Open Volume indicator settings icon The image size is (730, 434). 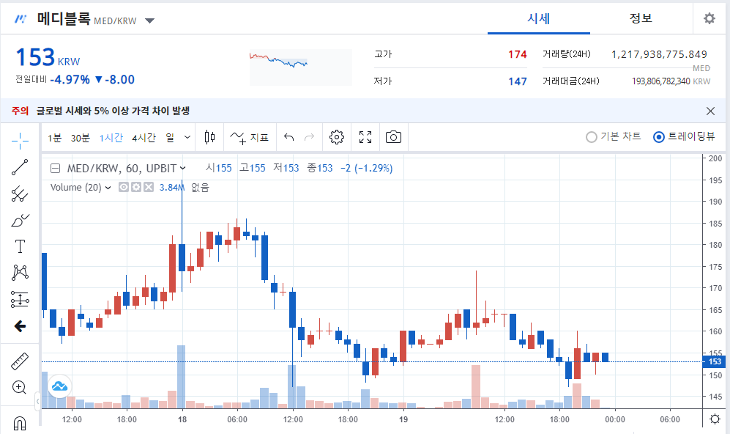click(136, 187)
